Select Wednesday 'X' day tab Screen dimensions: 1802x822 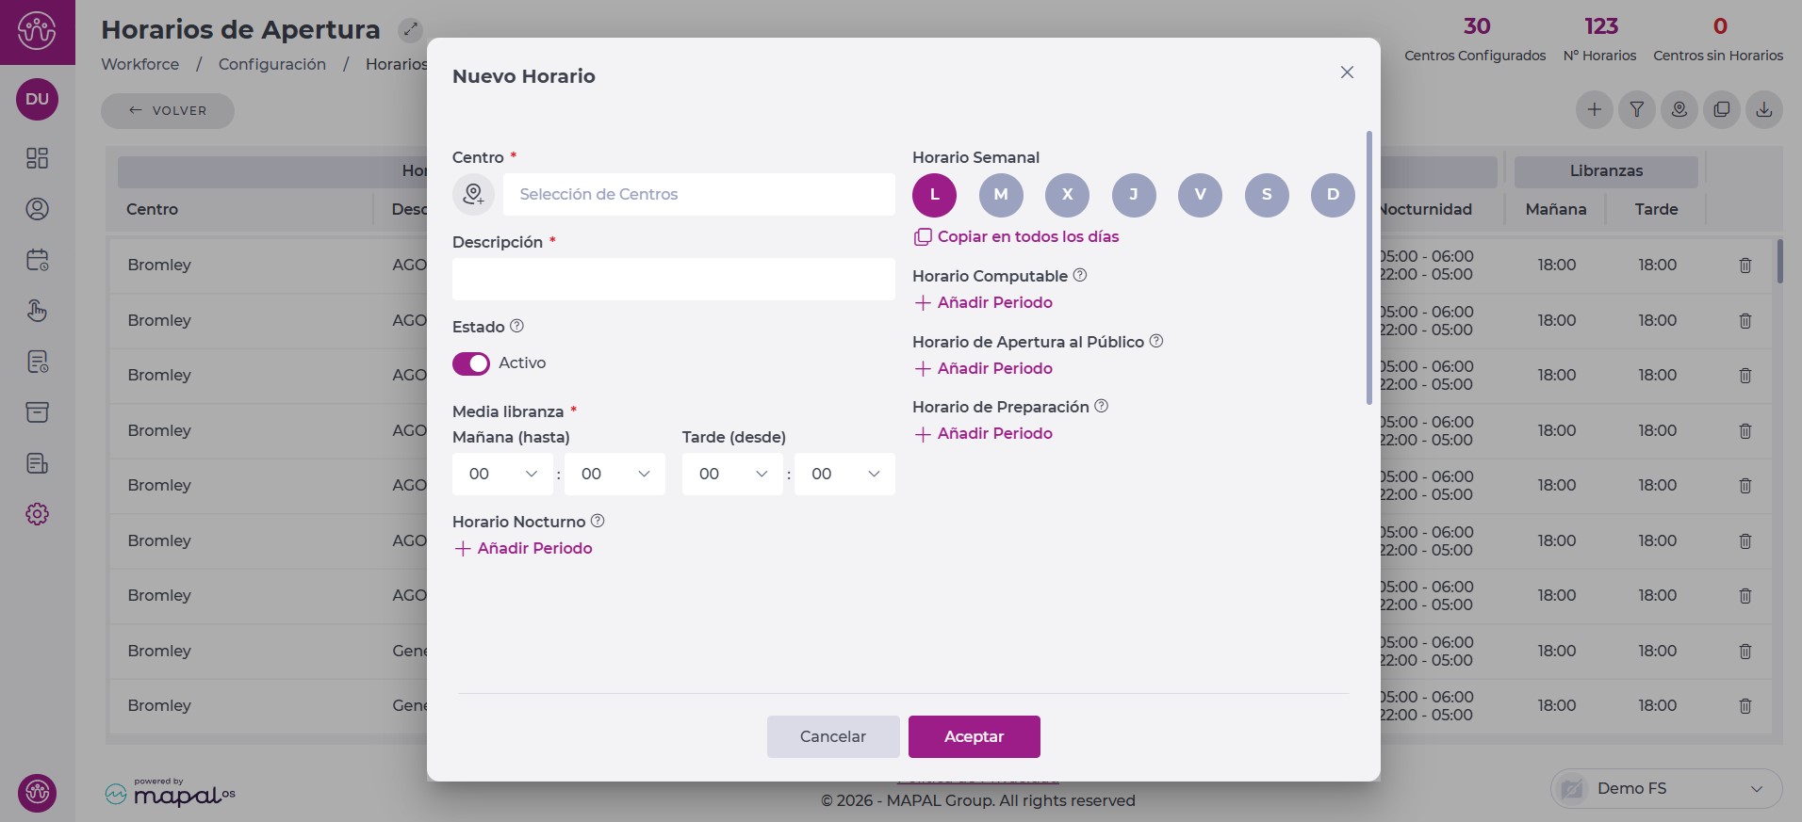click(1067, 195)
